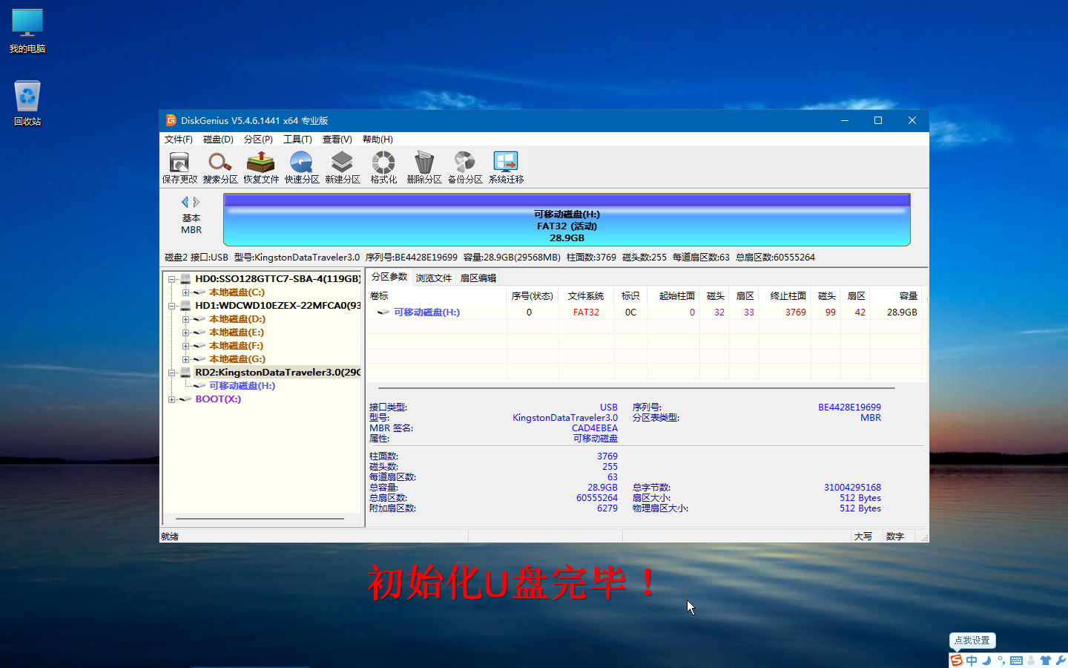Expand the 本地磁盘(F:) tree node
The width and height of the screenshot is (1068, 668).
(x=185, y=346)
